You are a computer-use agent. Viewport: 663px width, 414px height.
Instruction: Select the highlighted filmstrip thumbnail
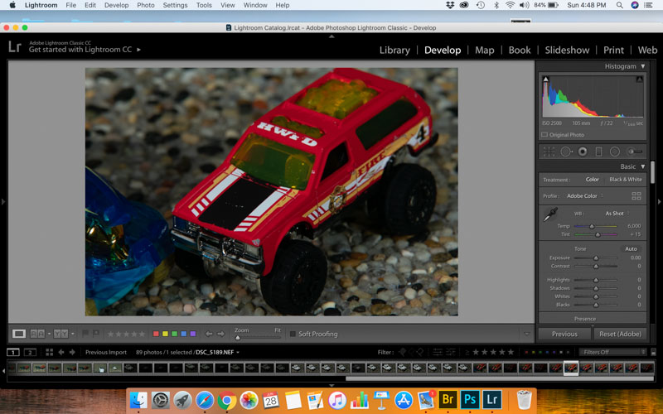571,368
